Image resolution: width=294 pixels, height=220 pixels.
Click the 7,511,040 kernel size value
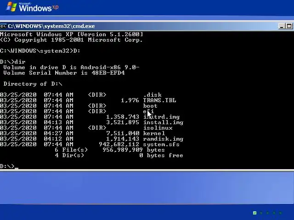(123, 133)
